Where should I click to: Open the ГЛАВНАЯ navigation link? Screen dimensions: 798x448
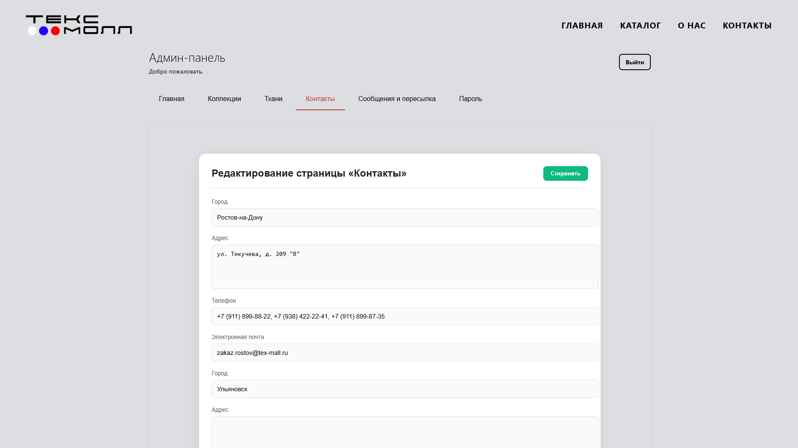point(582,25)
